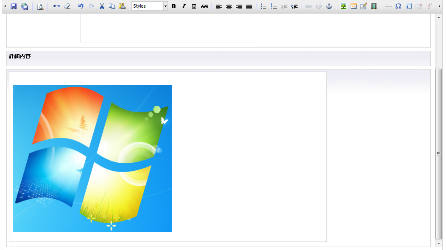Toggle Strikethrough ABC formatting
Screen dimensions: 446x250
204,6
